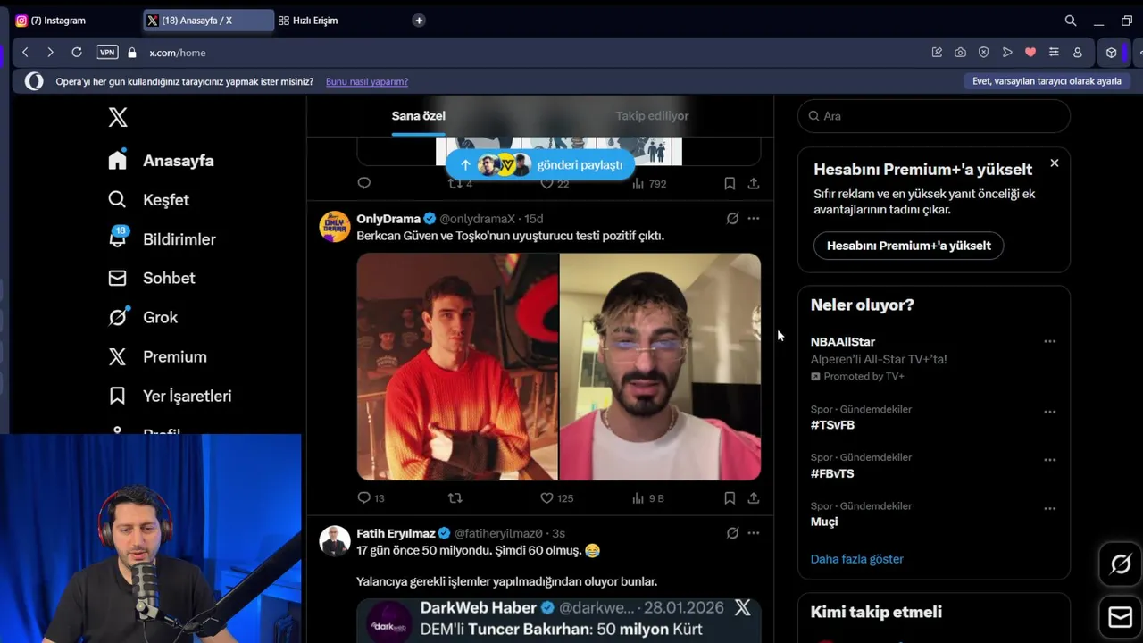The image size is (1143, 643).
Task: Open the floating Grok button
Action: pos(1121,564)
